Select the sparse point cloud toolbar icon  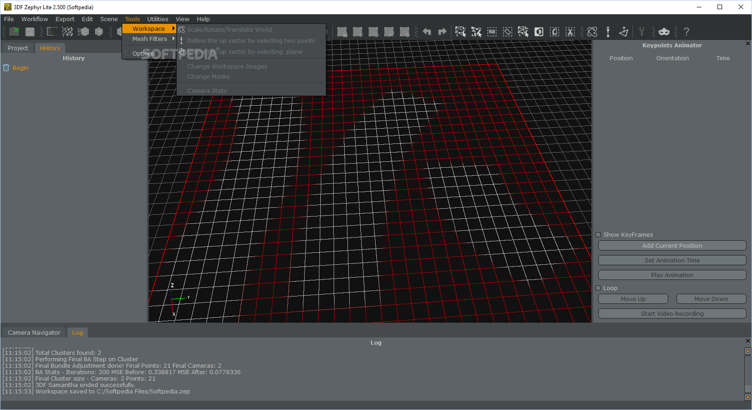click(52, 32)
